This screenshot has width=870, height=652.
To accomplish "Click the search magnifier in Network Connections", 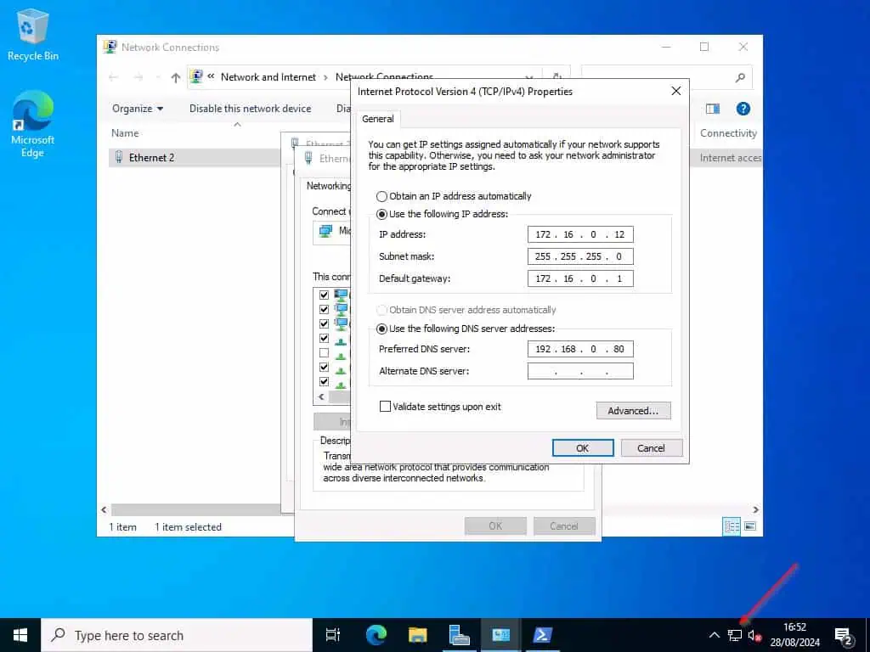I will click(740, 77).
